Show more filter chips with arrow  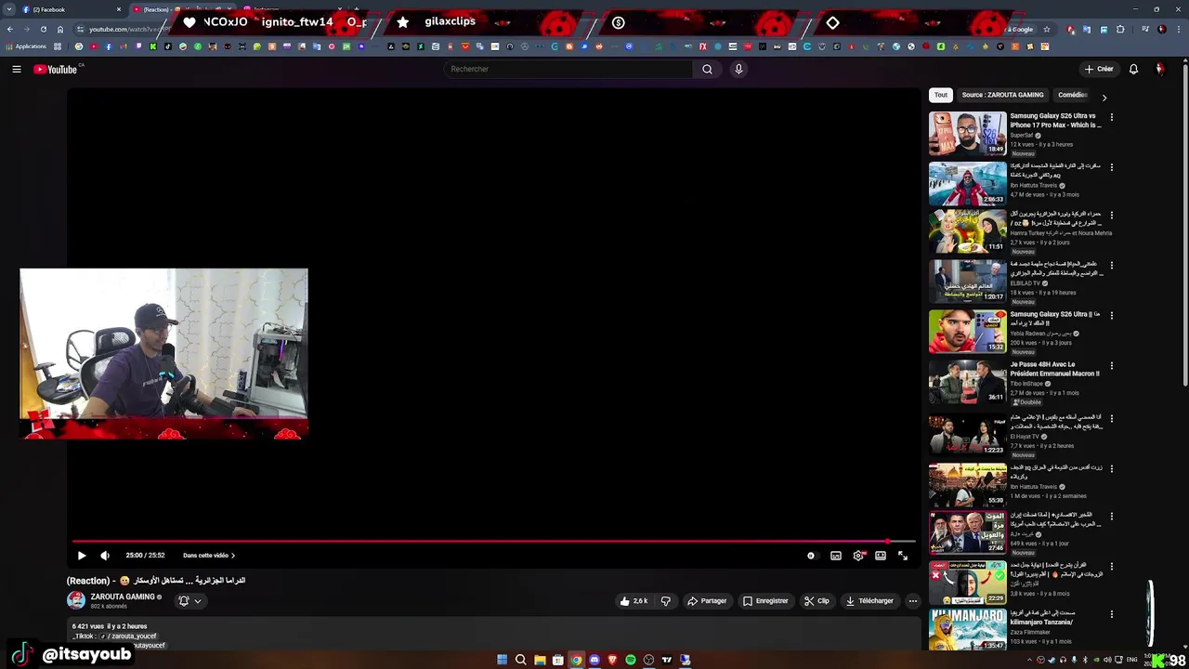pos(1104,97)
